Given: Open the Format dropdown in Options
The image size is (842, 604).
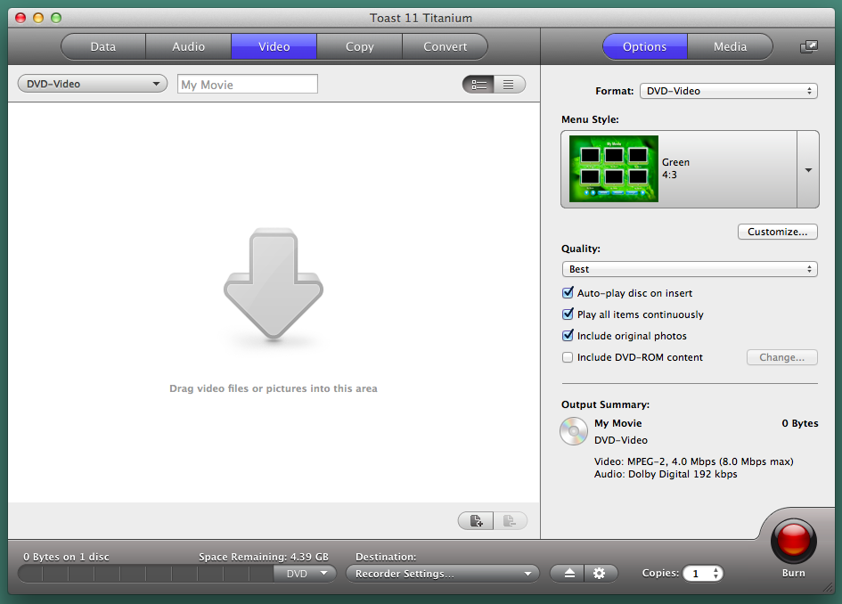Looking at the screenshot, I should tap(728, 91).
